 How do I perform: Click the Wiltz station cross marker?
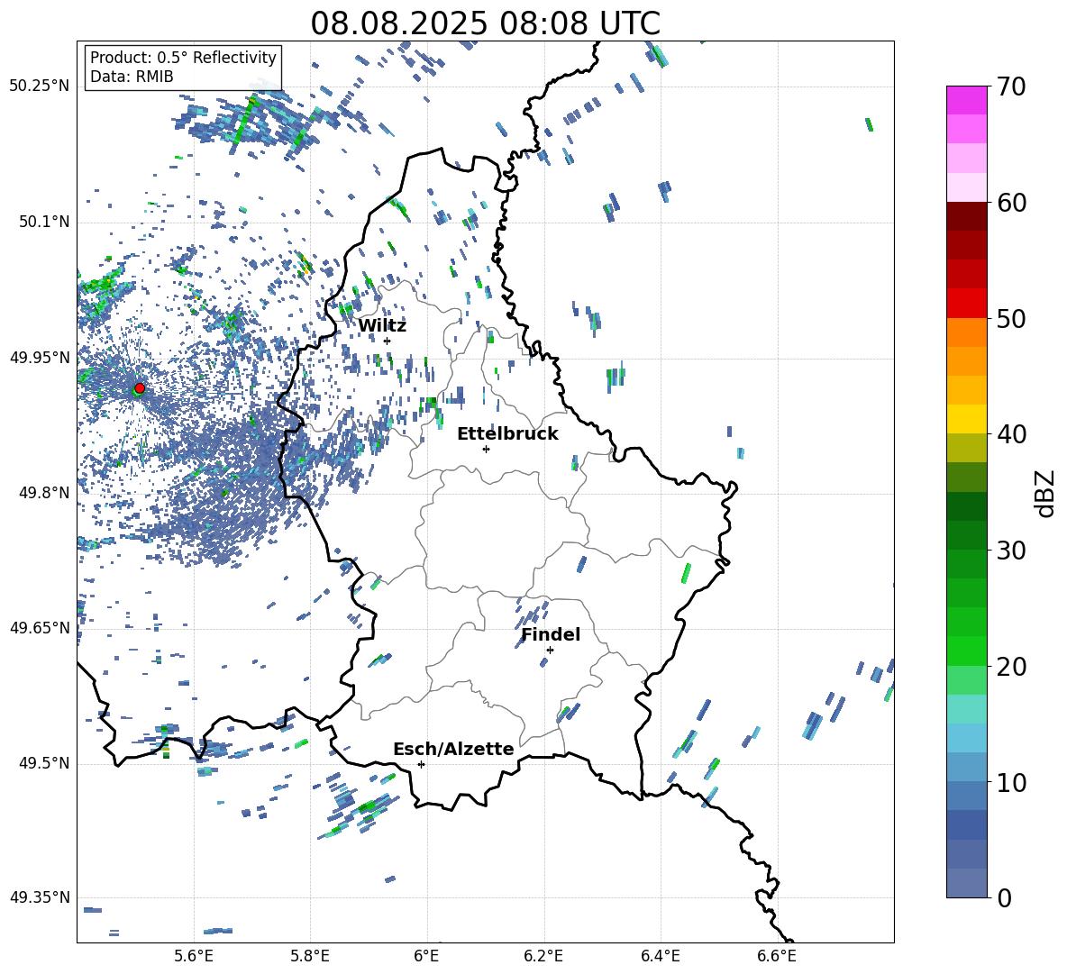coord(387,341)
